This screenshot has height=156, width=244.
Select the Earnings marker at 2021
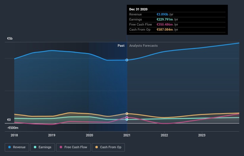pyautogui.click(x=127, y=120)
